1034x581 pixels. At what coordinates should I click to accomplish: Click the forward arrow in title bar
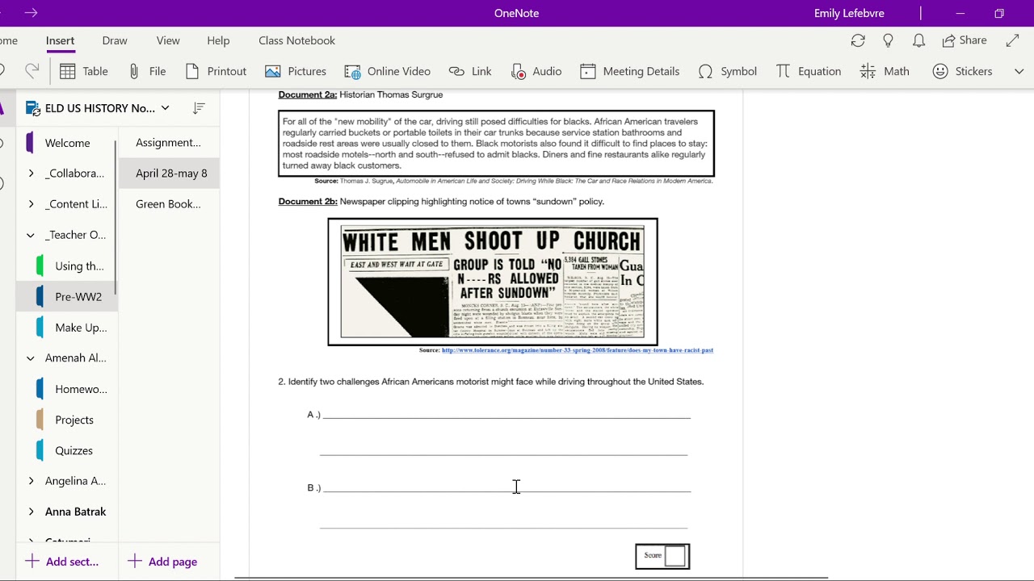point(32,13)
